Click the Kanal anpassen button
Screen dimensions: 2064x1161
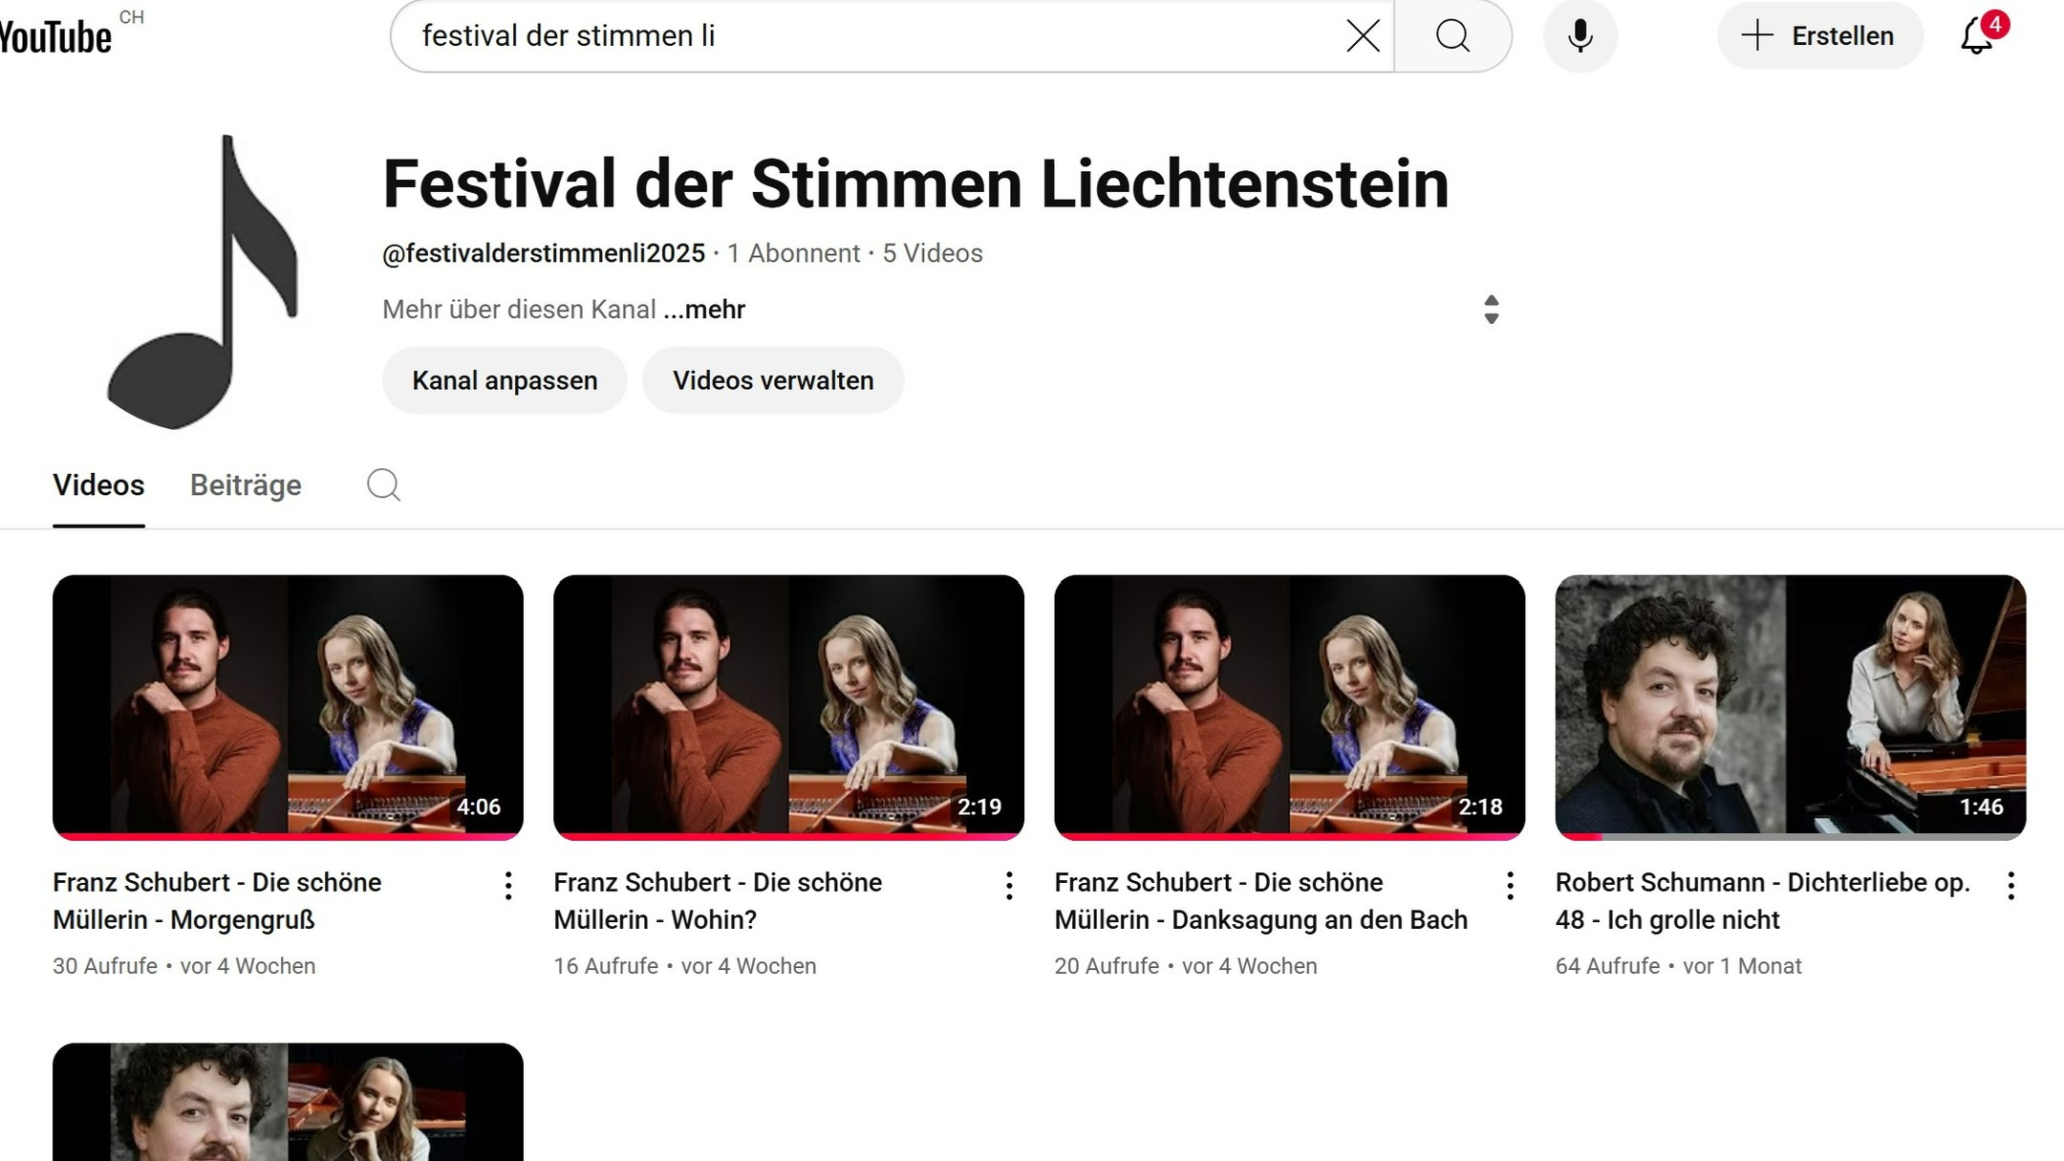tap(505, 380)
